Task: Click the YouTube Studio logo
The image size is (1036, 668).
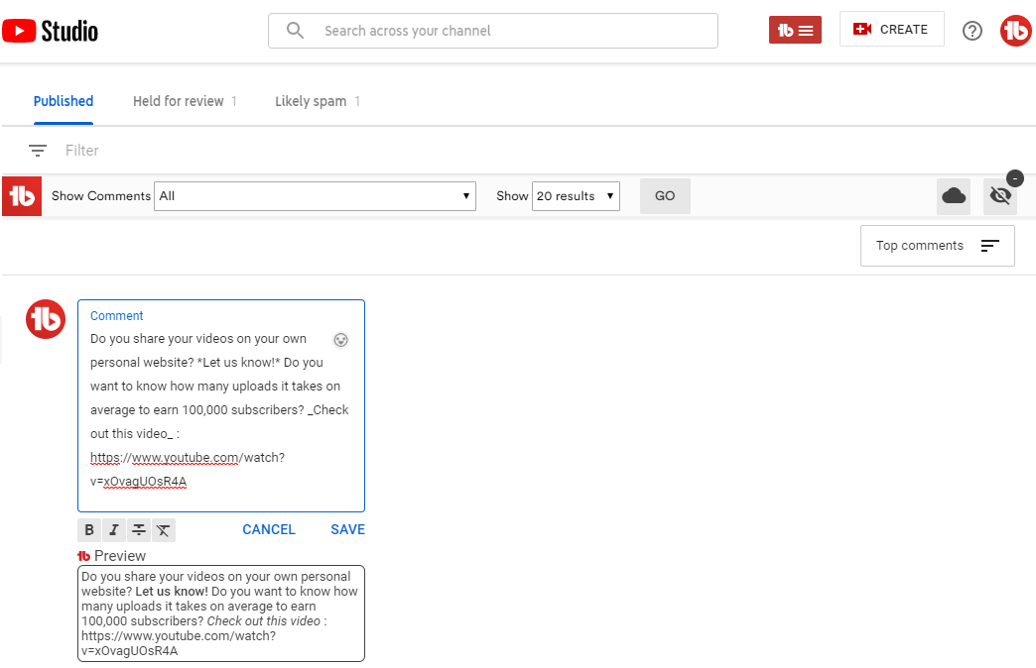Action: coord(51,31)
